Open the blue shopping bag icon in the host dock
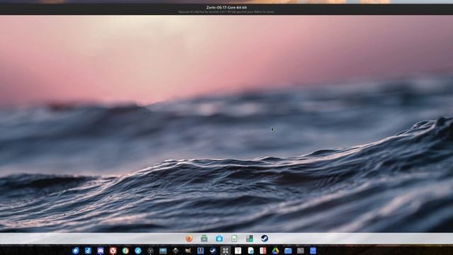This screenshot has height=255, width=453. coord(313,251)
